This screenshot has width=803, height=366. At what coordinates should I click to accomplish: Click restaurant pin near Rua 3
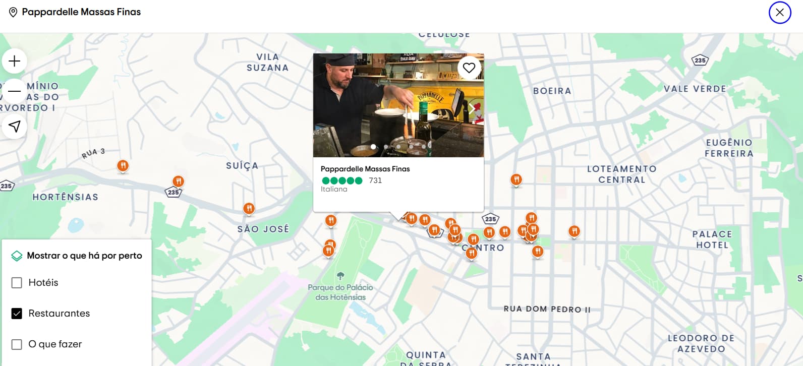(123, 166)
